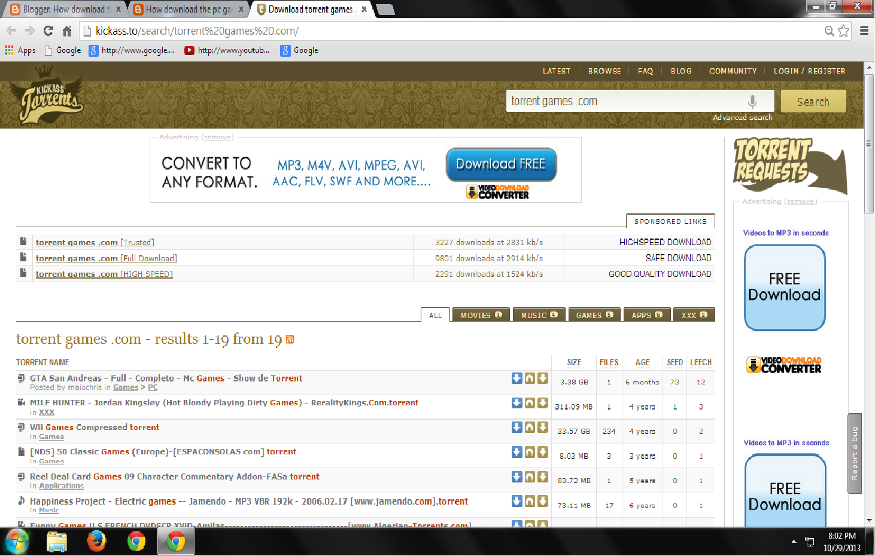Click tan download icon for NDS 50 Classic Games
This screenshot has width=875, height=556.
point(543,453)
